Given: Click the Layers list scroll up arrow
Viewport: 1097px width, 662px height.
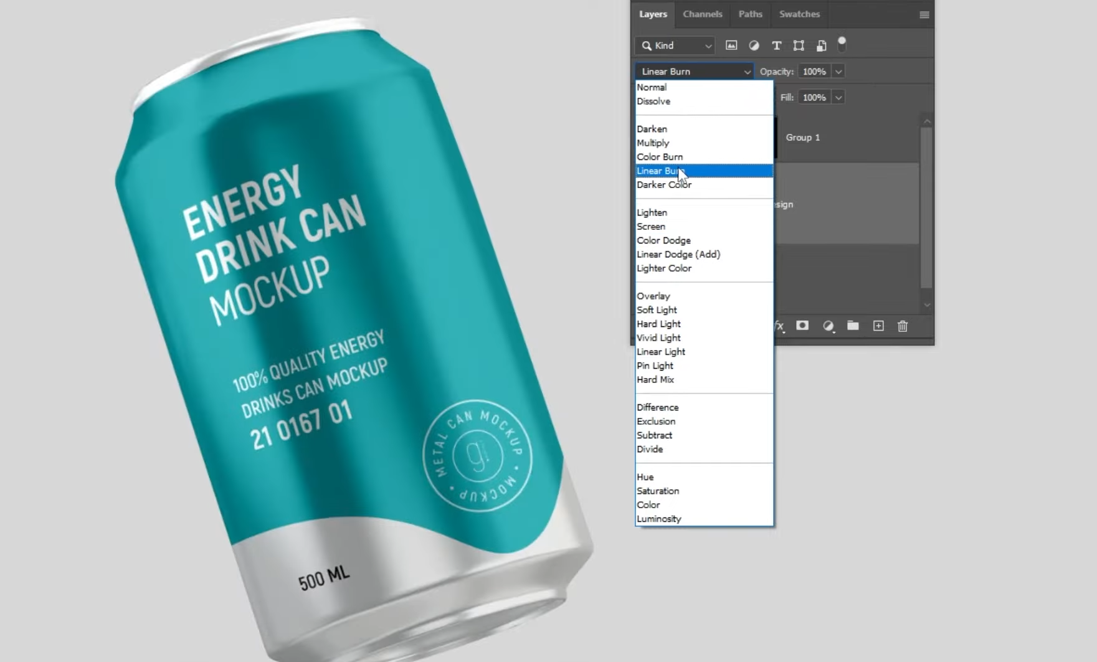Looking at the screenshot, I should coord(927,121).
